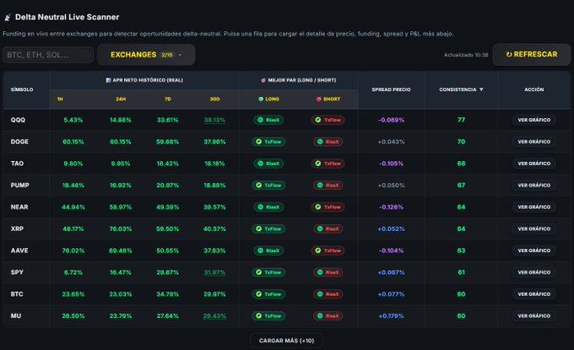Viewport: 574px width, 350px height.
Task: Click the underlined 38.13% value in QQQ row
Action: (x=215, y=120)
